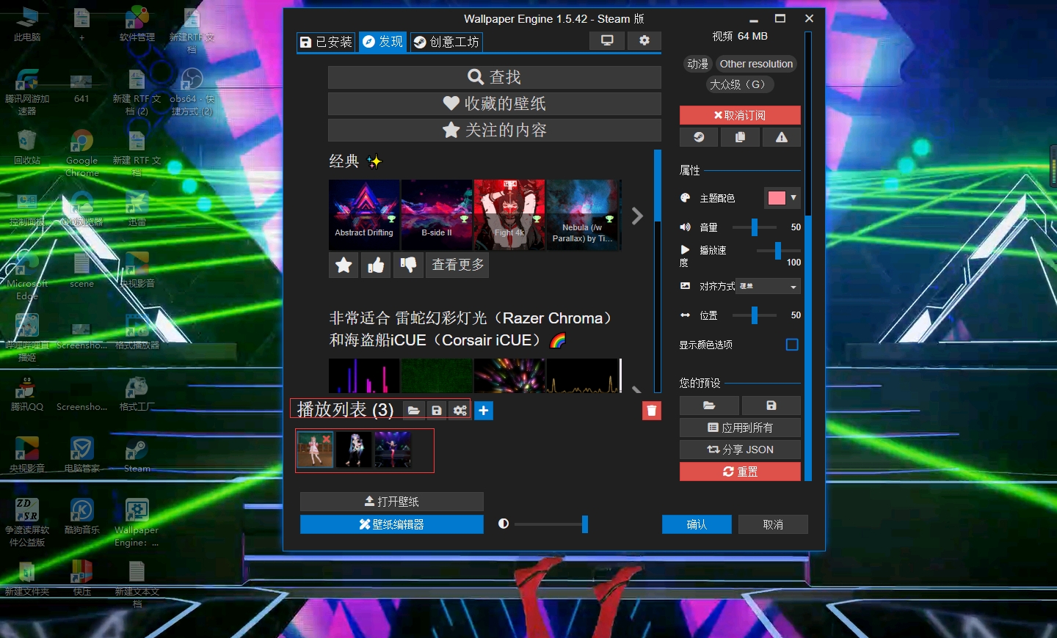
Task: Cancel with the 取消 button
Action: point(773,524)
